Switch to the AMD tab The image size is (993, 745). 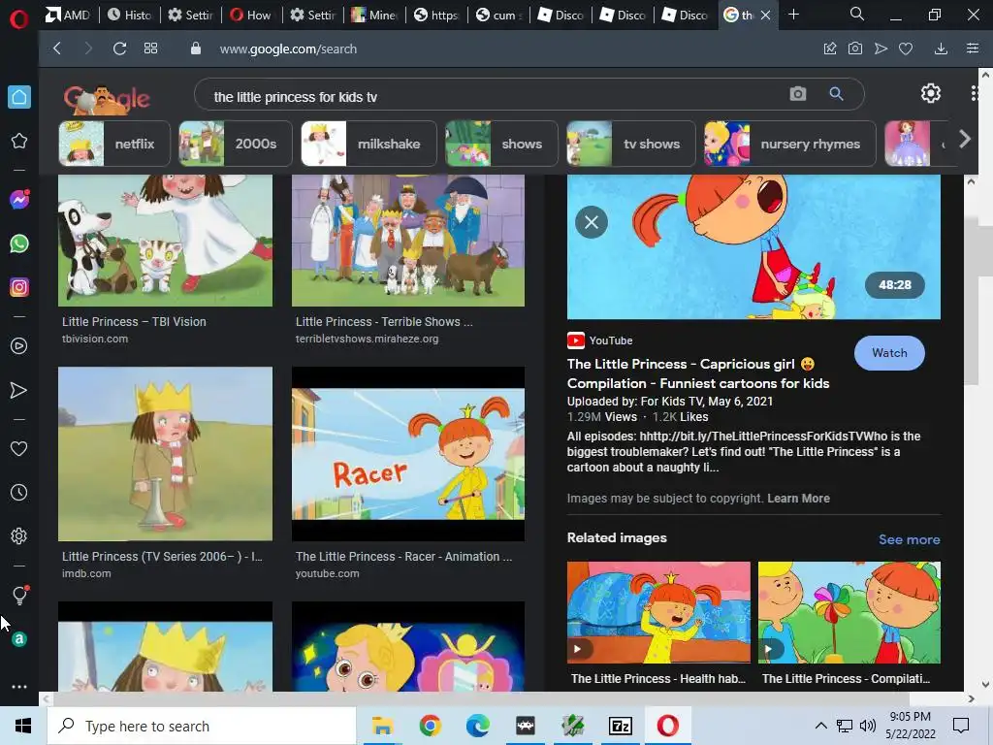(69, 15)
